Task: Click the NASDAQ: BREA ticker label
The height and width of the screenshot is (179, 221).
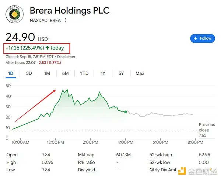Action: tap(45, 21)
